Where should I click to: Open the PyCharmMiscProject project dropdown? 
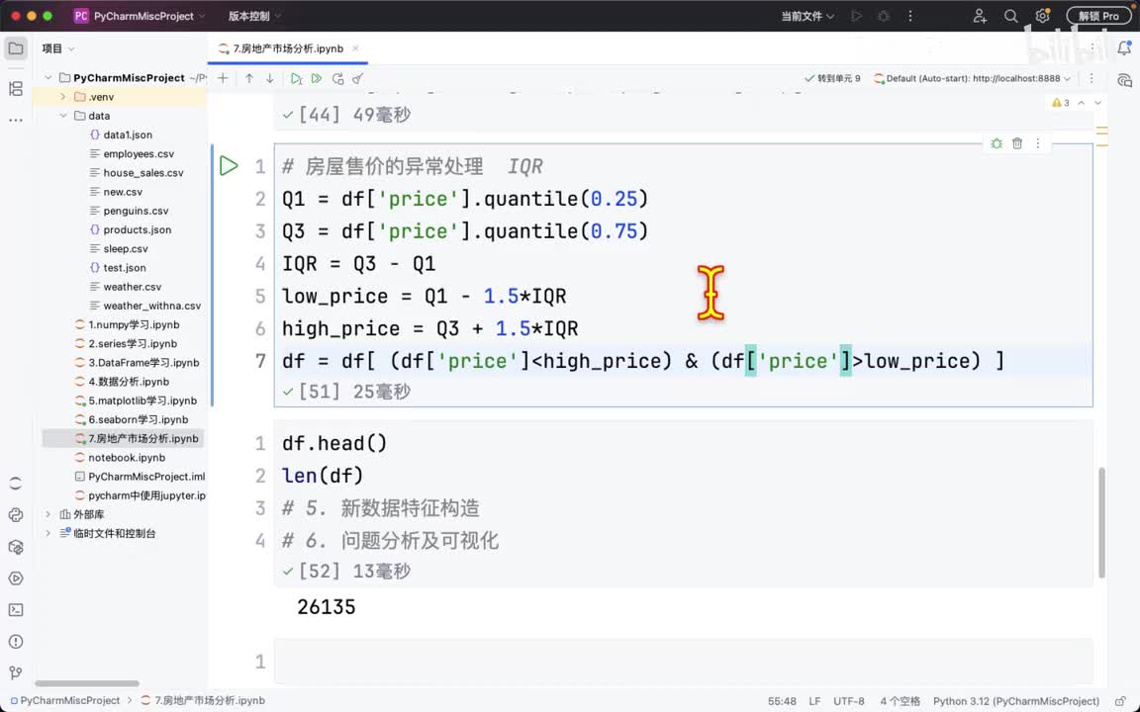[x=140, y=16]
